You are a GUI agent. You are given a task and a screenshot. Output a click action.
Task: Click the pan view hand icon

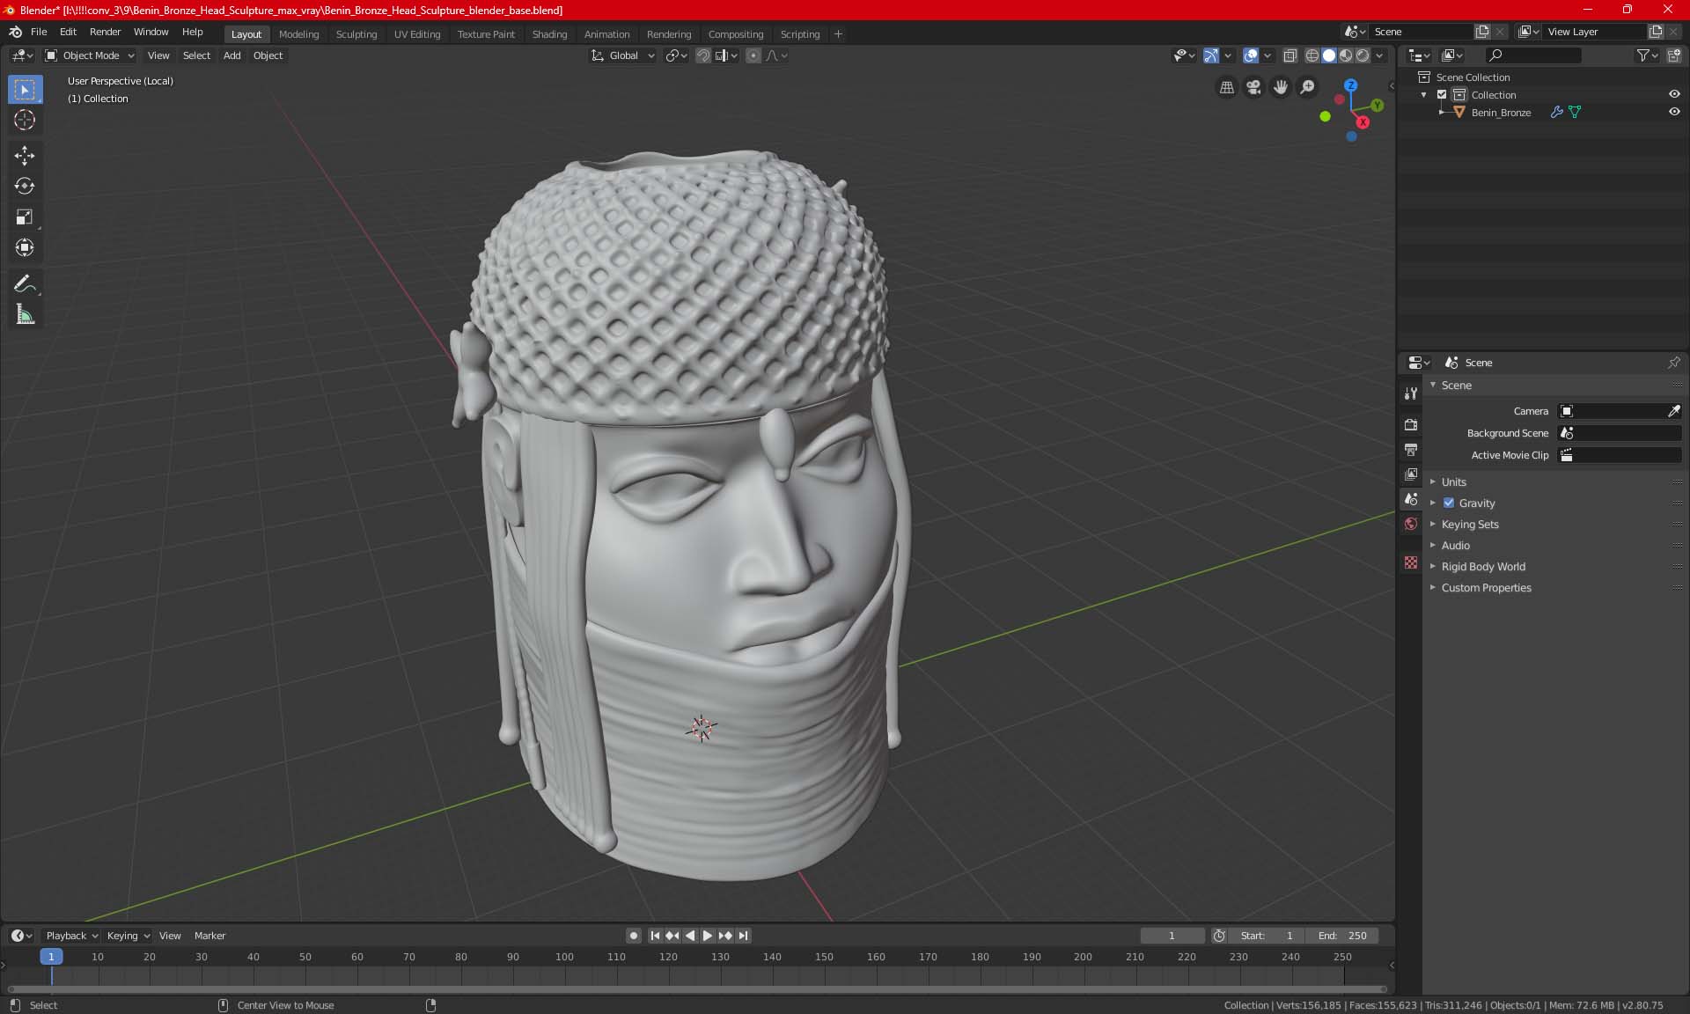pyautogui.click(x=1281, y=87)
